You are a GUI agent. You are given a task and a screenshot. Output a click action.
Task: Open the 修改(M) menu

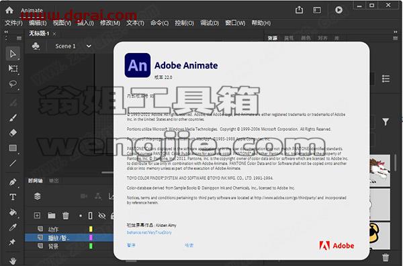click(x=110, y=23)
